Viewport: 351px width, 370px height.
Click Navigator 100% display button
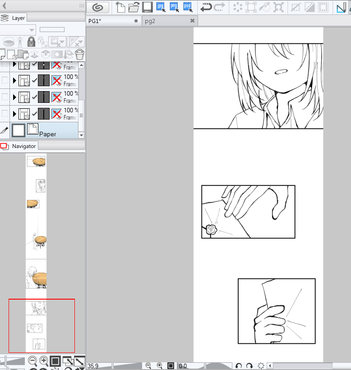55,361
